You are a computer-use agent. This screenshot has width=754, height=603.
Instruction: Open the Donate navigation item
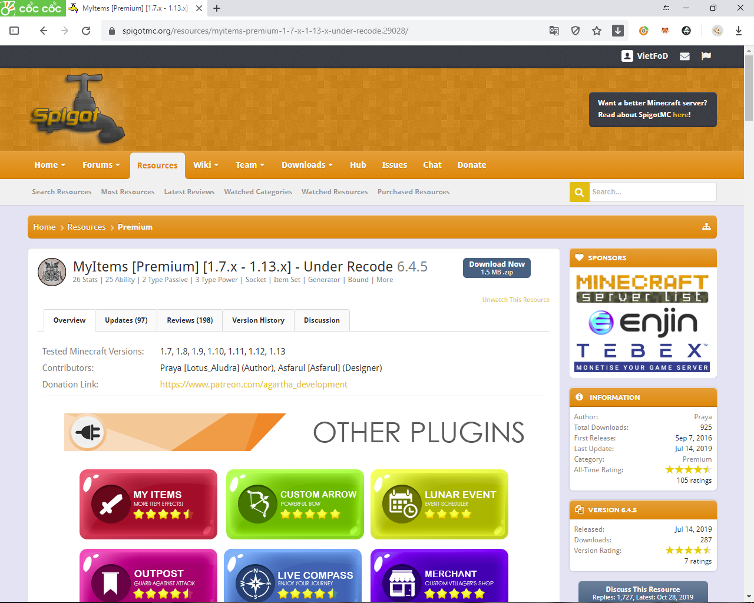[472, 165]
